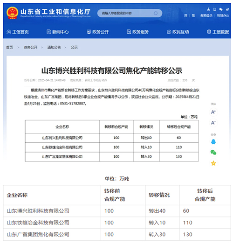233x245 pixels.
Task: Click 企业名称 header in lower table
Action: [x=17, y=195]
